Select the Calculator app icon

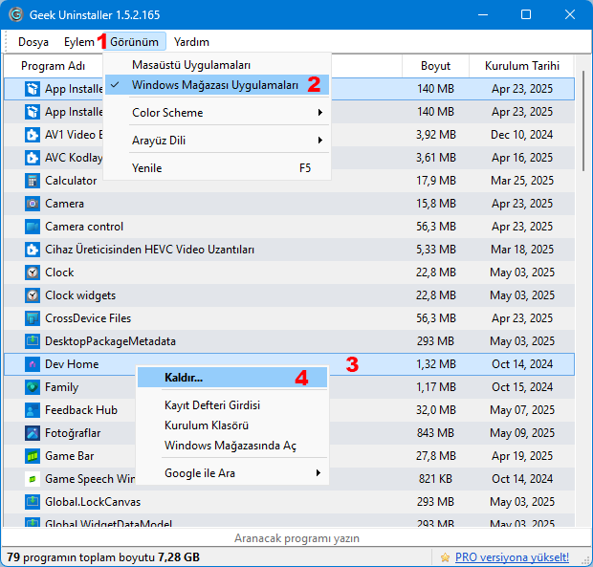(x=33, y=181)
